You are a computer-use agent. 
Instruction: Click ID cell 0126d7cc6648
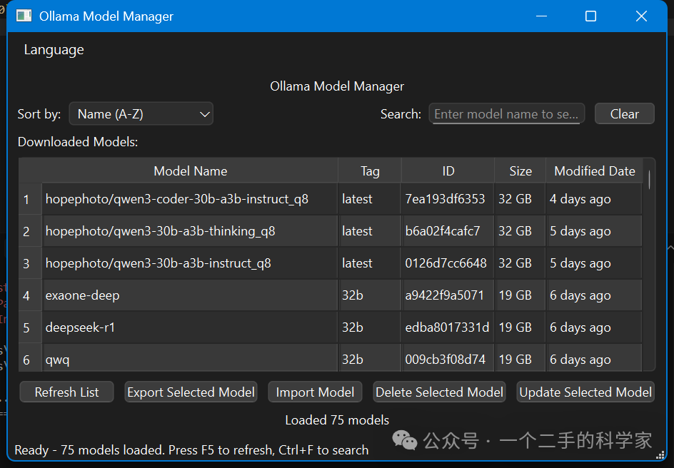[x=448, y=263]
